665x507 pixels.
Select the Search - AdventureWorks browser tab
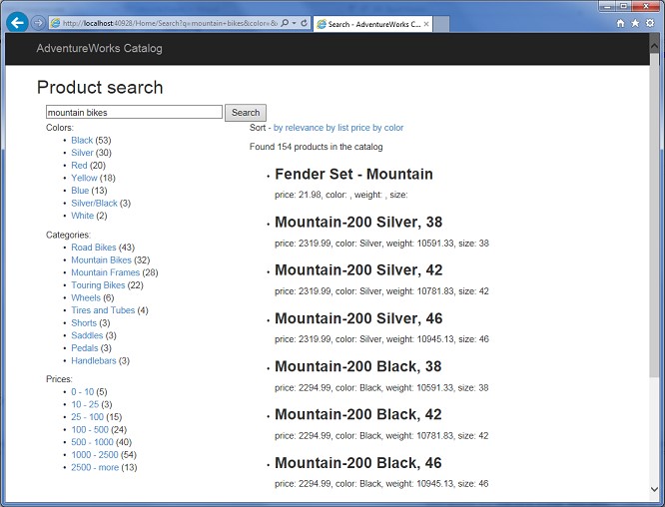coord(372,24)
